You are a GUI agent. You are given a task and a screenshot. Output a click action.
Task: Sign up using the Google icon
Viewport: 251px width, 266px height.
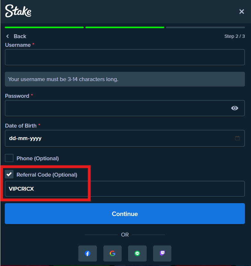112,253
